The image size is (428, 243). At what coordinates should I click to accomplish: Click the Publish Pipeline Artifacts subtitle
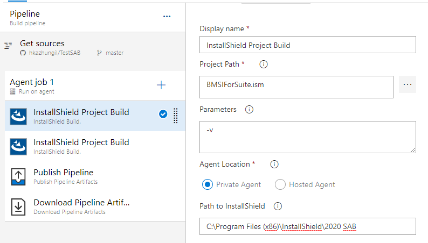66,182
